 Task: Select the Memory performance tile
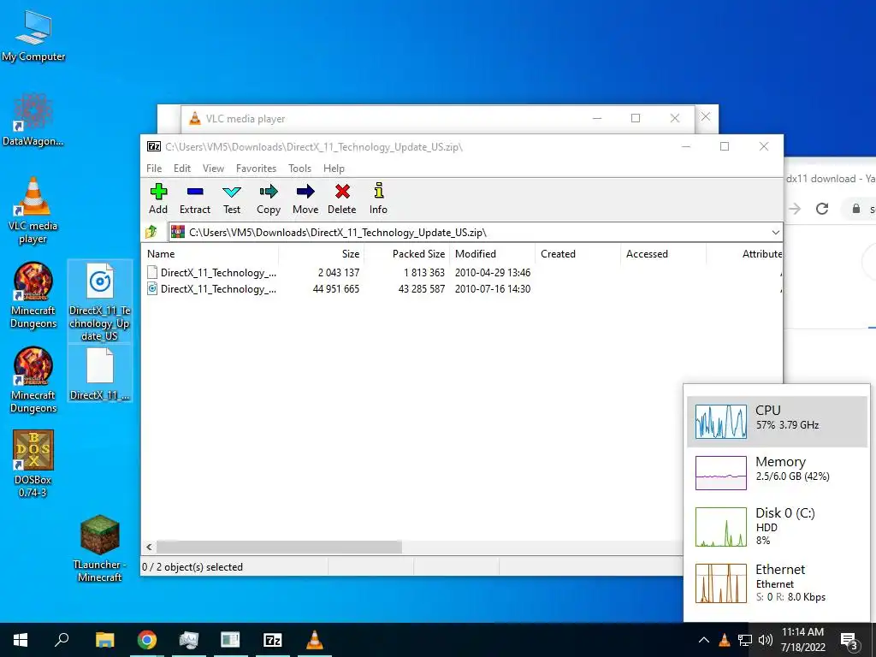pos(777,472)
